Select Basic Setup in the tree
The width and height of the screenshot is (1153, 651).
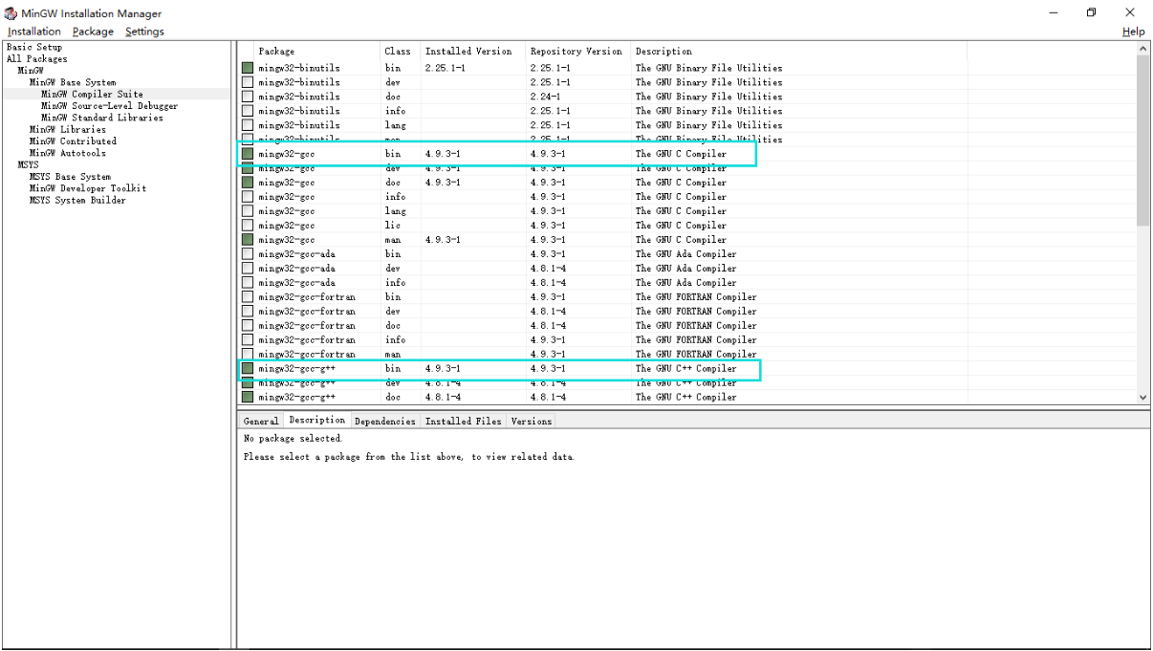click(x=34, y=47)
